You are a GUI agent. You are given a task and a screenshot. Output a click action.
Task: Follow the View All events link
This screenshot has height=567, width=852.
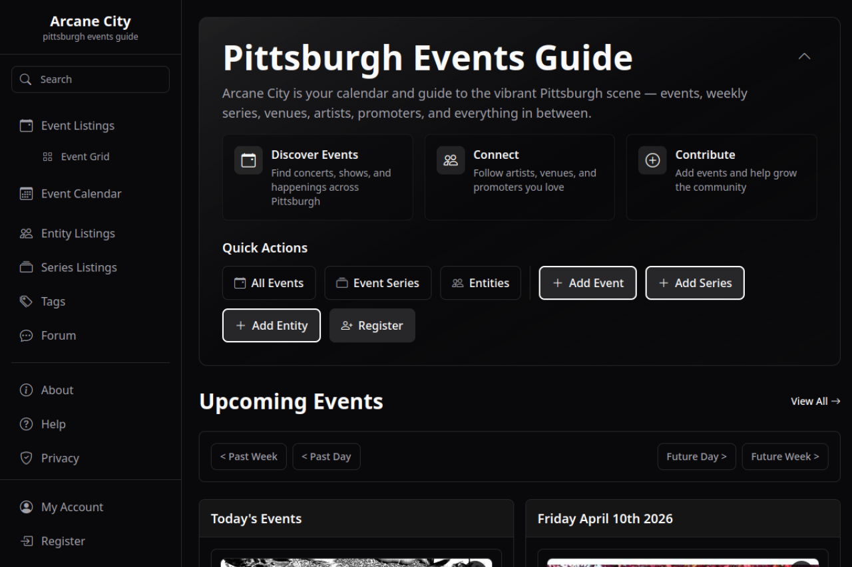pos(815,401)
